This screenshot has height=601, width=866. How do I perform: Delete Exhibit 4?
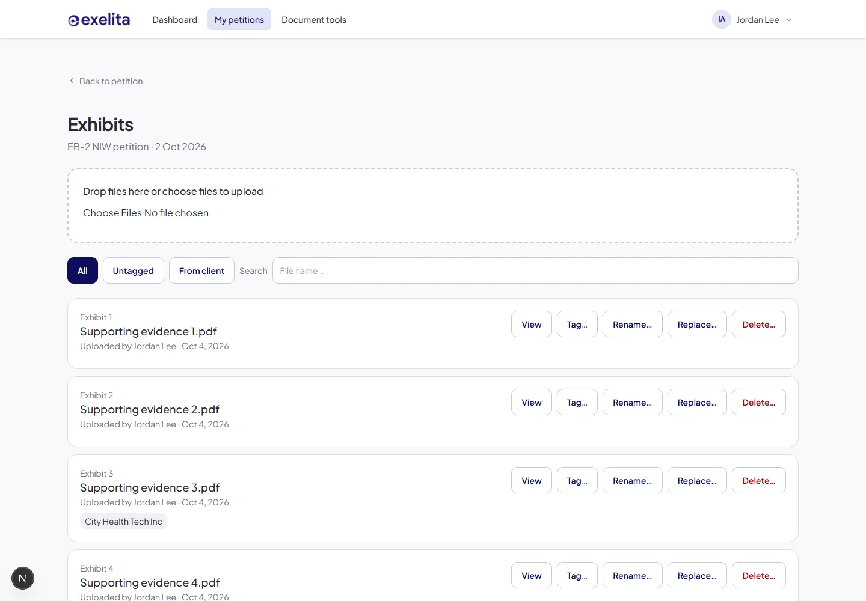(759, 575)
